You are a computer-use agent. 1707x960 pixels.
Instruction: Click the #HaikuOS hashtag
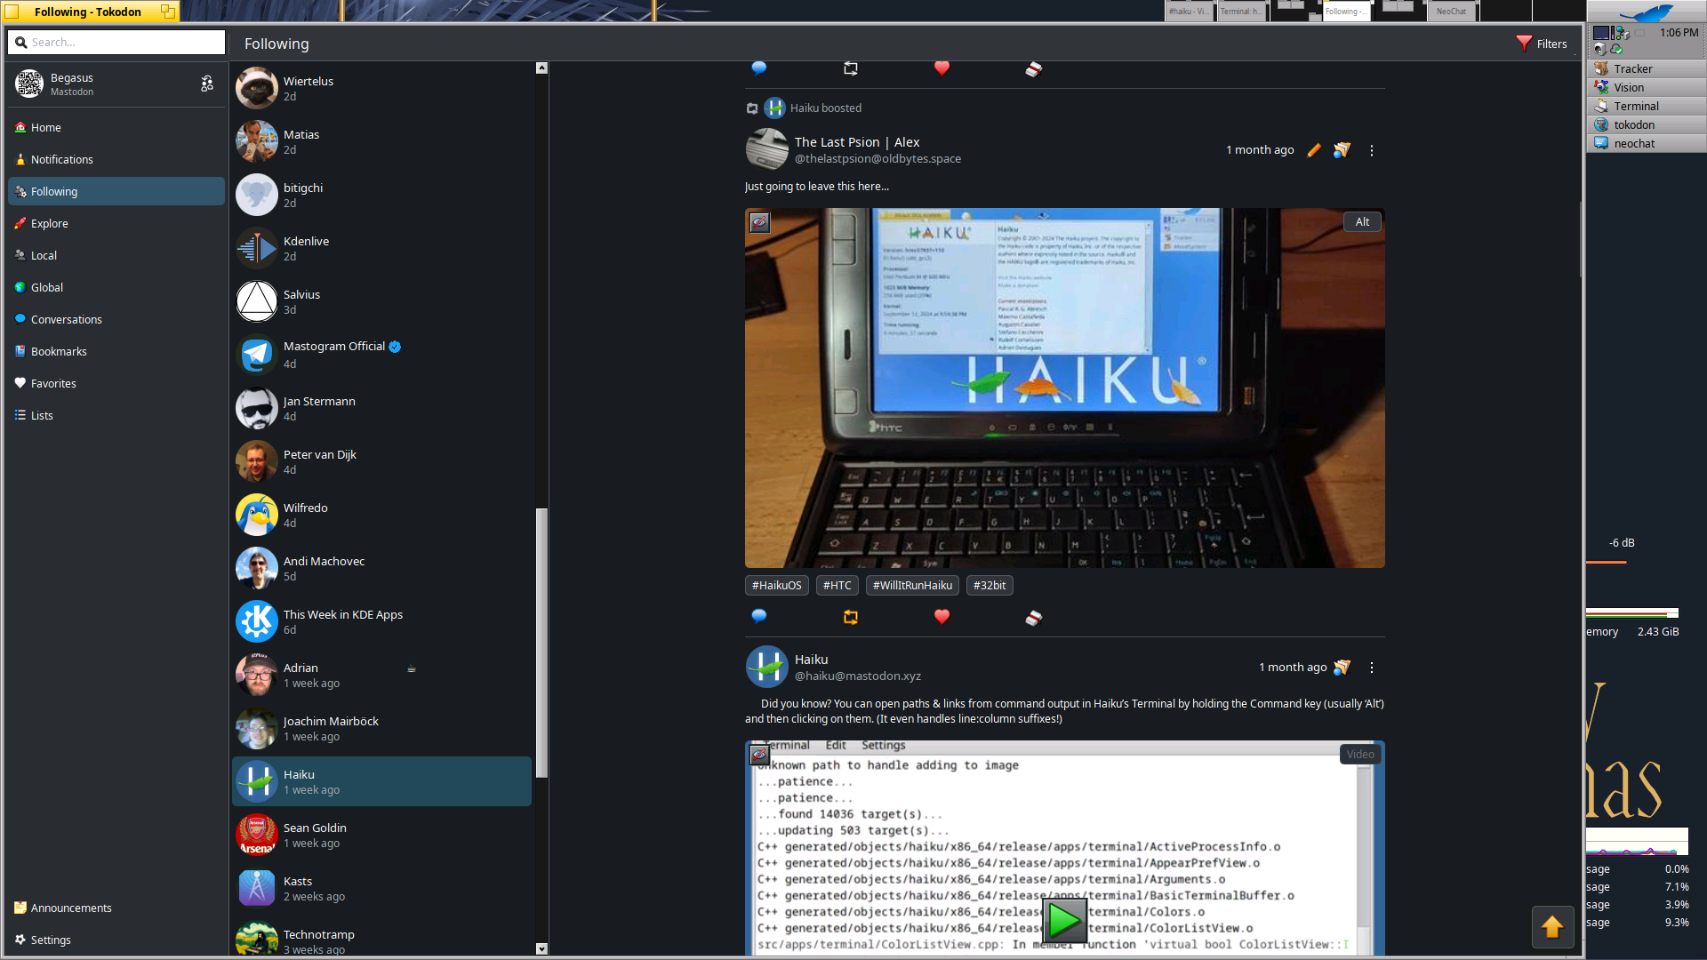pos(777,586)
